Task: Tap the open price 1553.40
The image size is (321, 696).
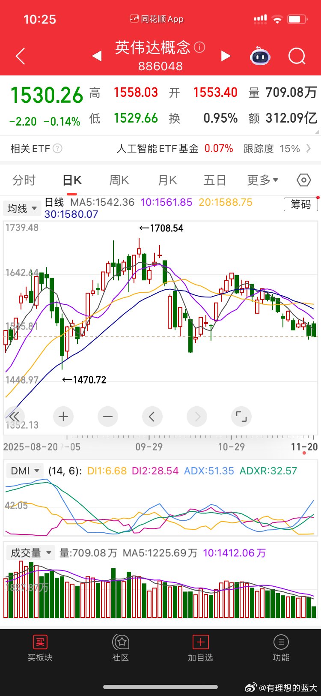Action: 215,93
